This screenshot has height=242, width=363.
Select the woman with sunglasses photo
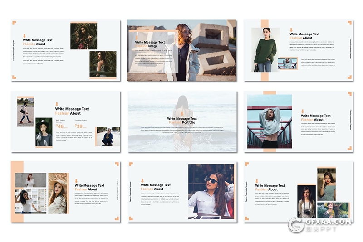(211, 191)
